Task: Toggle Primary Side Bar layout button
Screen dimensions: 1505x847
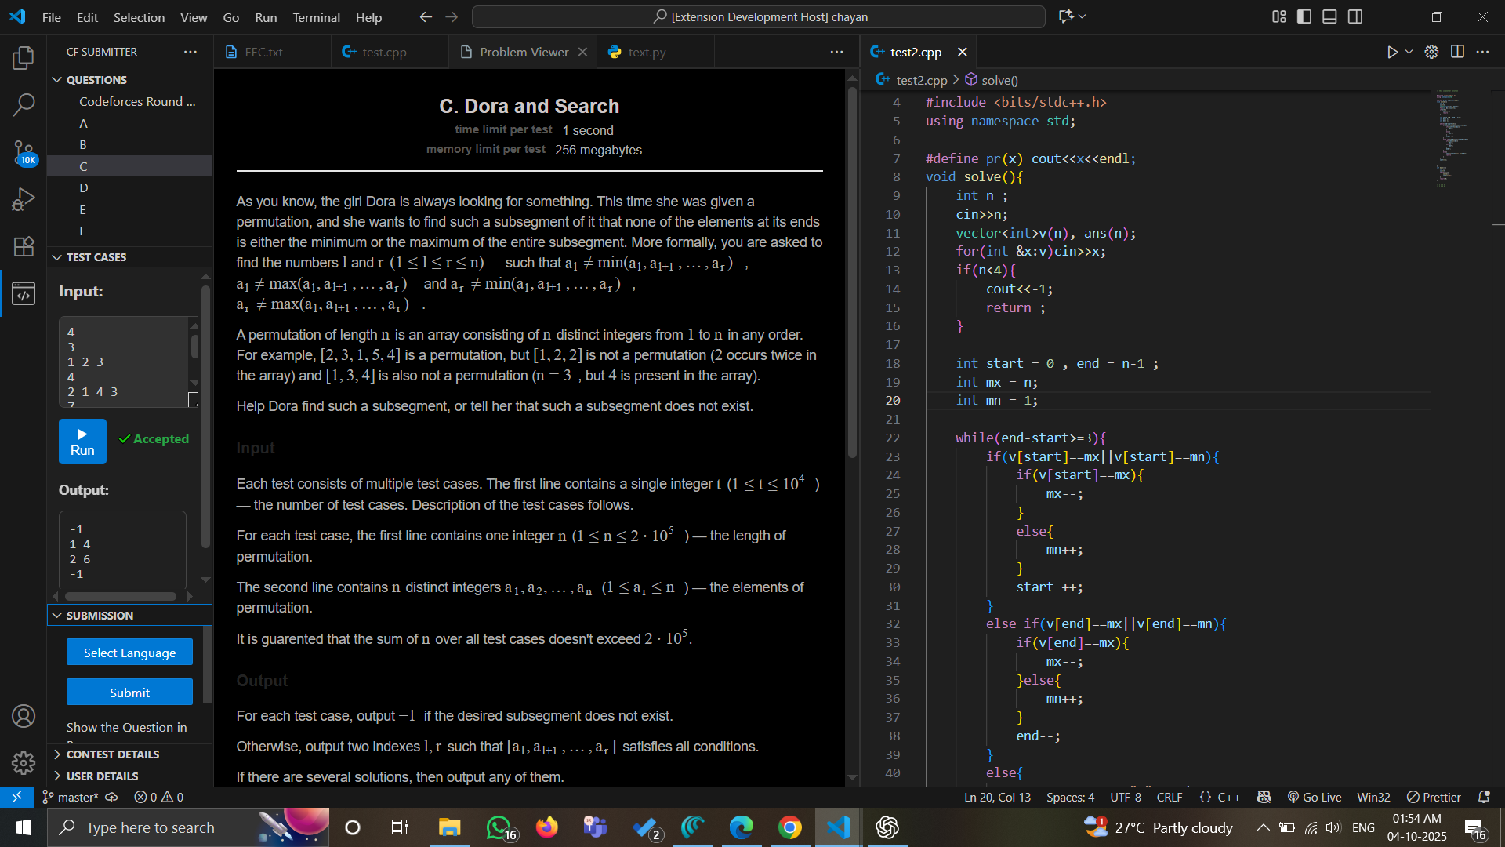Action: (1304, 16)
